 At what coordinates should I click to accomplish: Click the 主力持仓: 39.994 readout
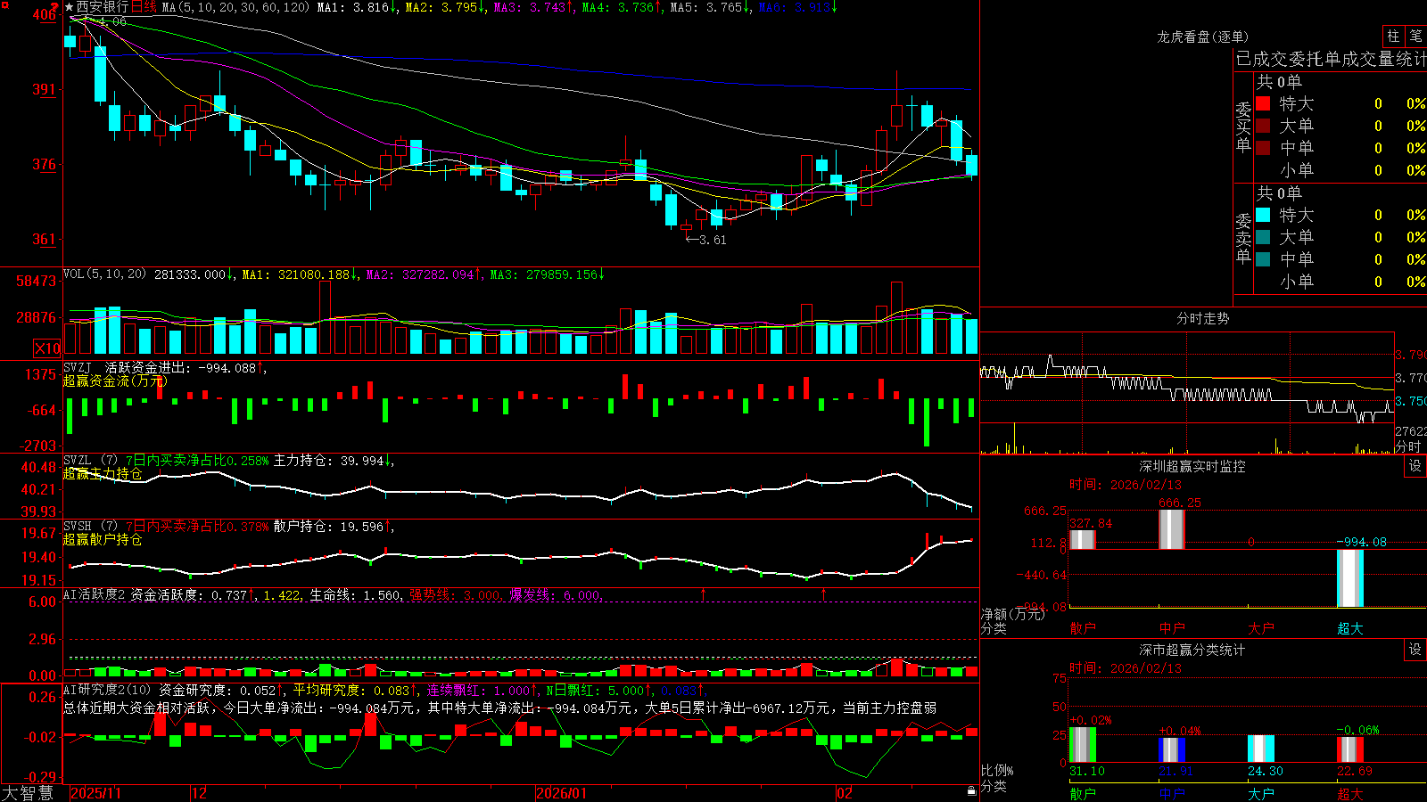click(329, 461)
